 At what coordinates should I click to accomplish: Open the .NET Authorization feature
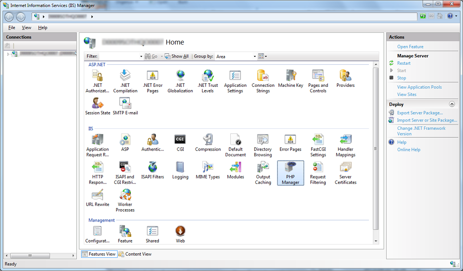97,81
